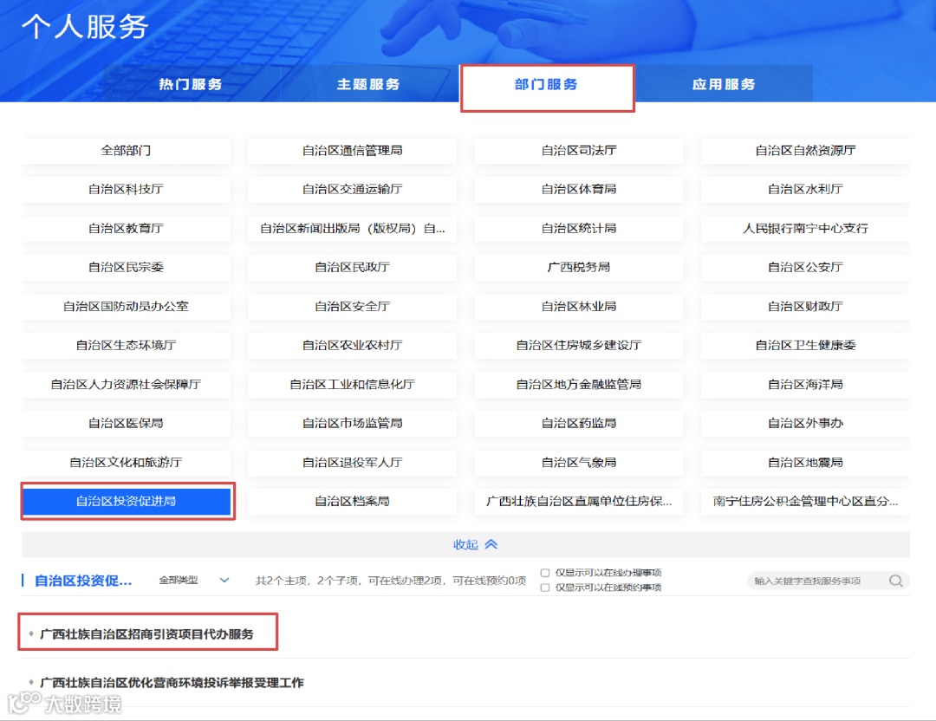Select 自治区体育局 department

(579, 189)
